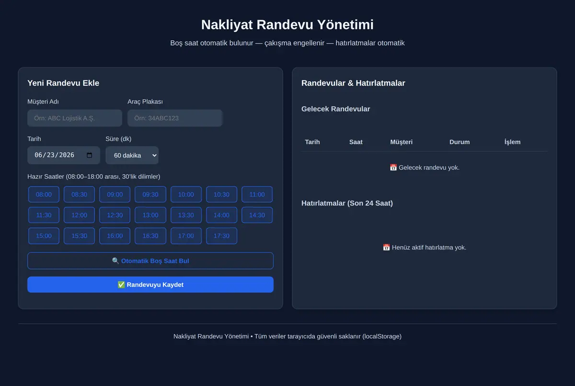Image resolution: width=575 pixels, height=386 pixels.
Task: Click Randevuyu Kaydet button
Action: point(150,284)
